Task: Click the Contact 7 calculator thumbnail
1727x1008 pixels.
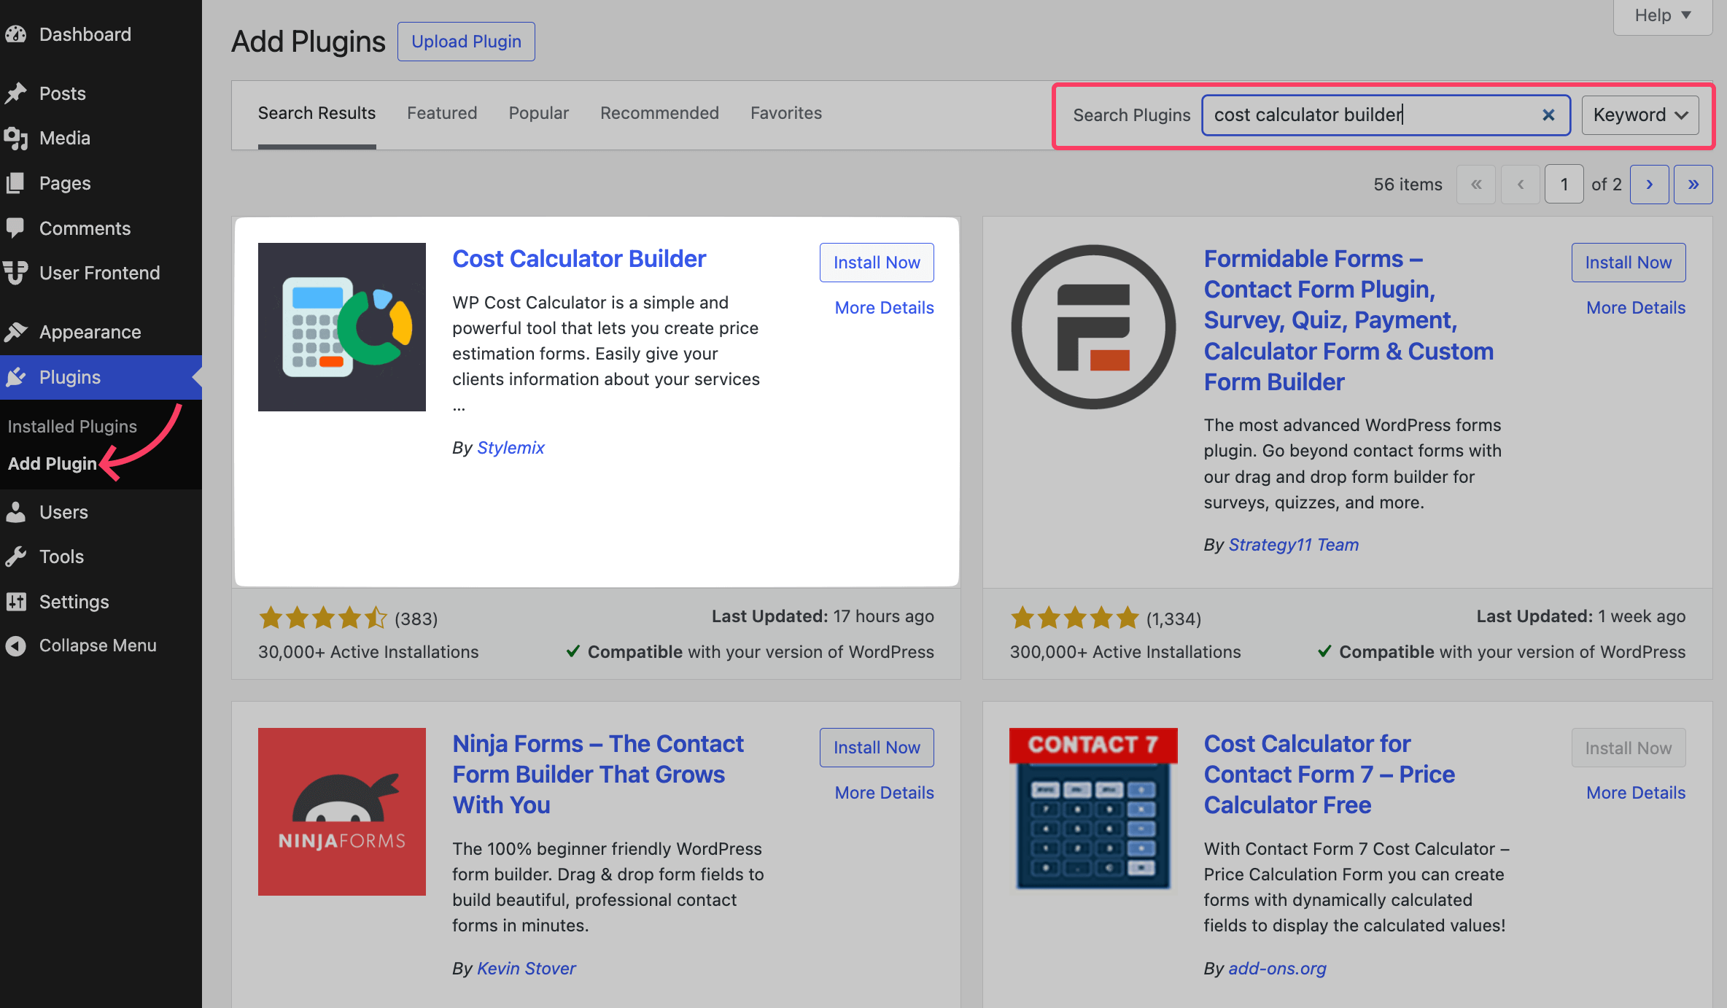Action: (1093, 809)
